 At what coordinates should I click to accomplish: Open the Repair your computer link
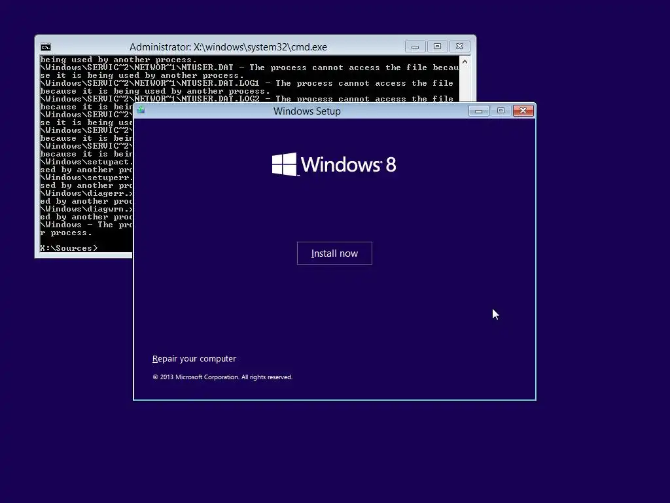click(x=194, y=358)
